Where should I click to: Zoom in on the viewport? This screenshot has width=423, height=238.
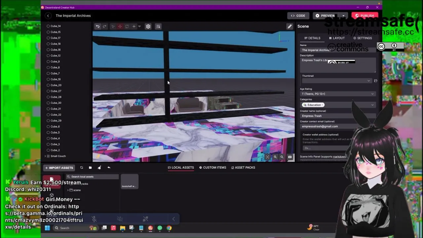[275, 157]
